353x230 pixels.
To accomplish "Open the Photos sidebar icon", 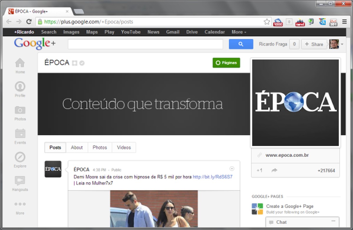I will (x=20, y=113).
